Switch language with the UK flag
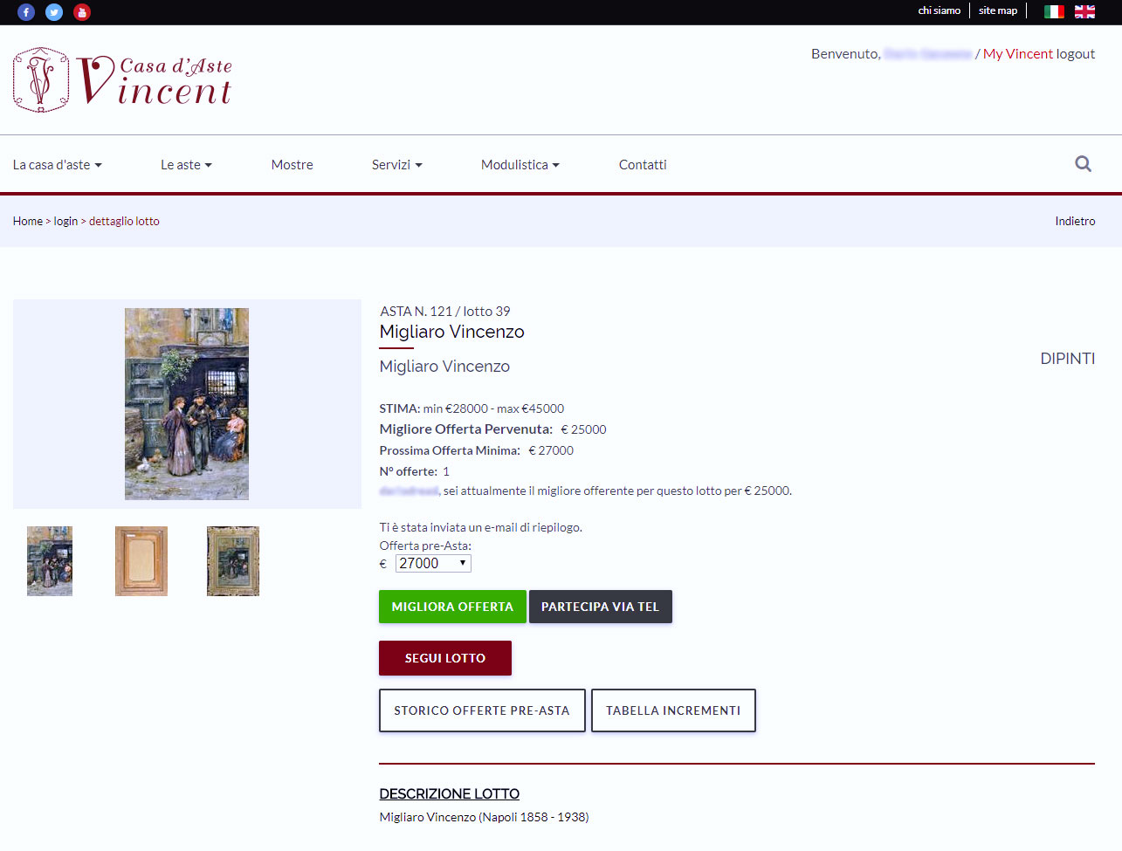This screenshot has width=1122, height=851. point(1084,11)
